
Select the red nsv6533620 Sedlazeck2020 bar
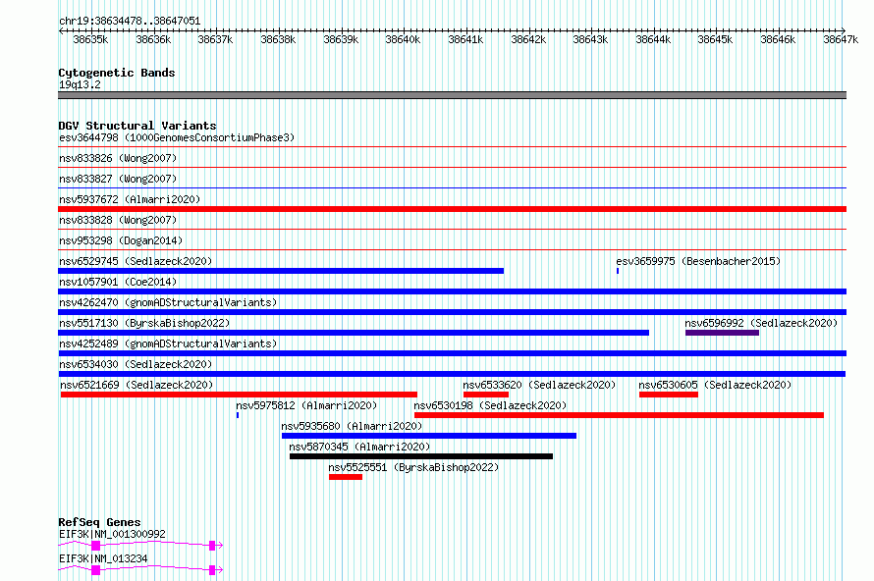486,395
